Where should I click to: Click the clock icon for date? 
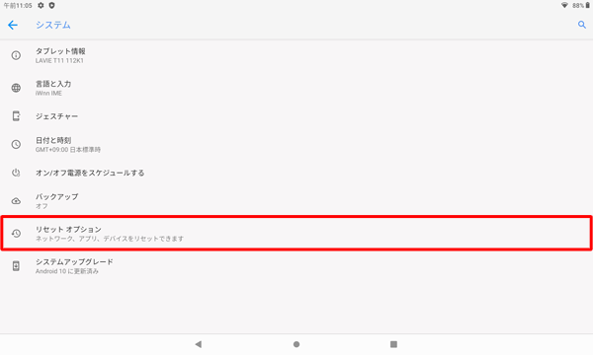coord(16,144)
